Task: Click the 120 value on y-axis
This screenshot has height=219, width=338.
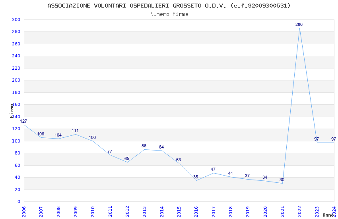Action: point(16,129)
